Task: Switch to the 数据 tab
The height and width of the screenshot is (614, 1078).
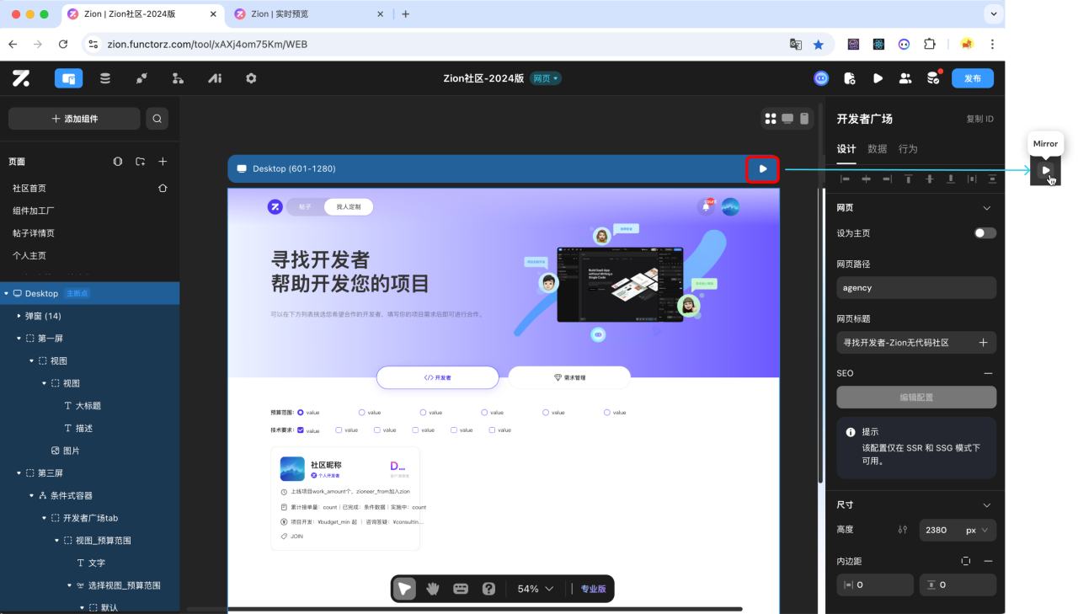Action: pyautogui.click(x=876, y=148)
